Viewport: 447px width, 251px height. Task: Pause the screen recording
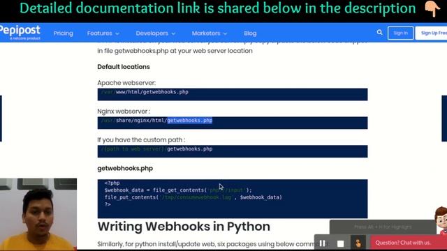tap(323, 243)
